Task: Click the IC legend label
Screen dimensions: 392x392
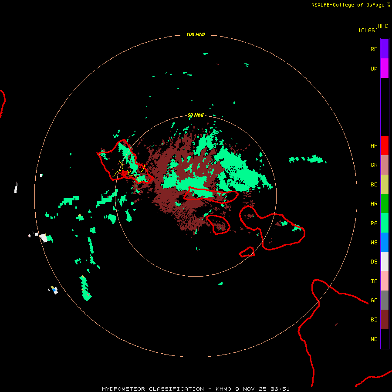Action: pyautogui.click(x=374, y=281)
